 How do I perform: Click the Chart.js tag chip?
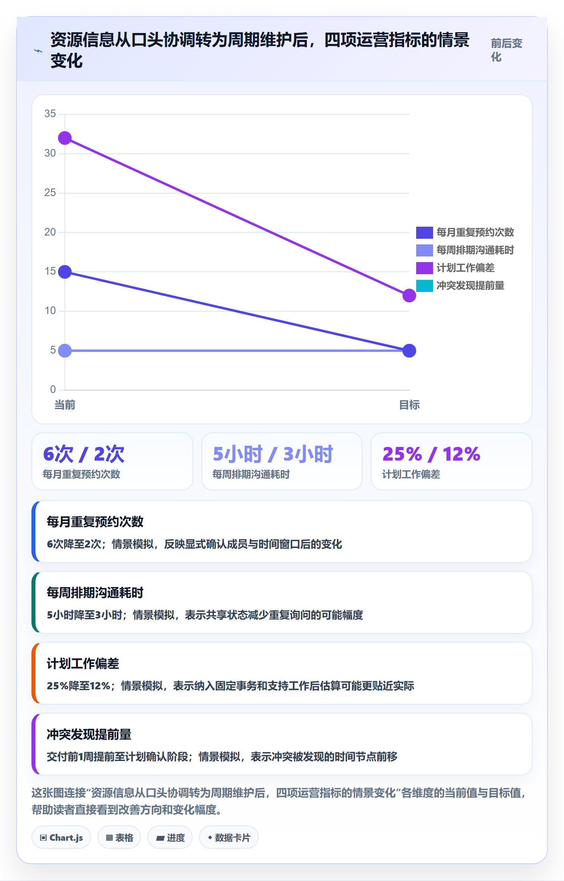pos(61,838)
